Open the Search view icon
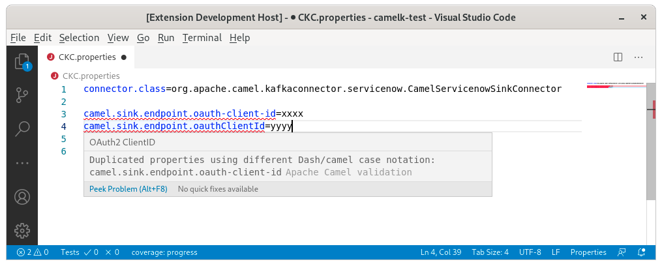 coord(23,128)
